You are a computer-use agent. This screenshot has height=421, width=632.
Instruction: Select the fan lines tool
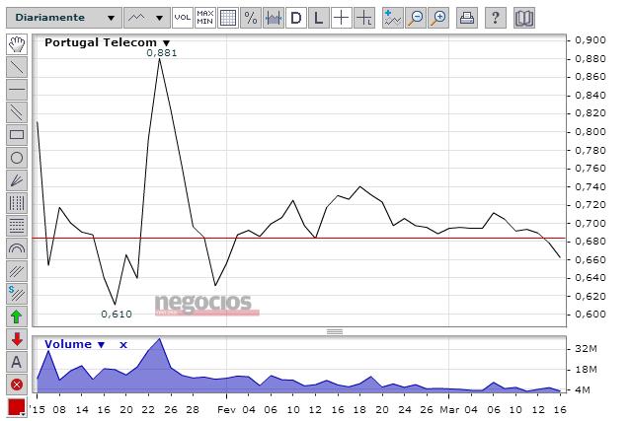(17, 180)
